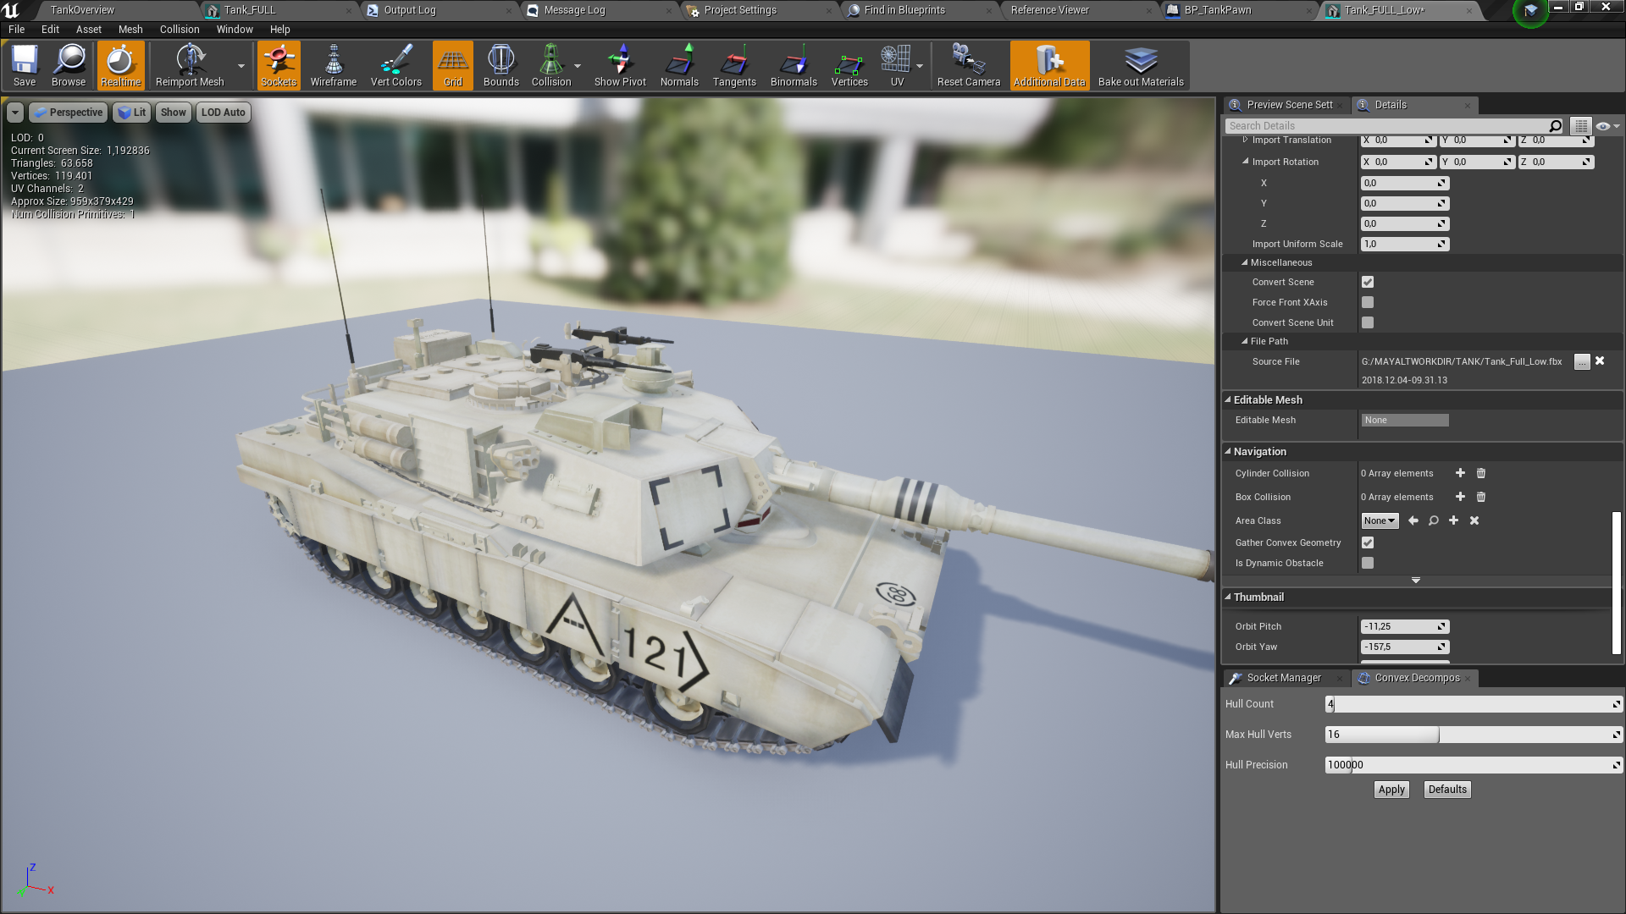Expand the File Path section

click(x=1245, y=340)
